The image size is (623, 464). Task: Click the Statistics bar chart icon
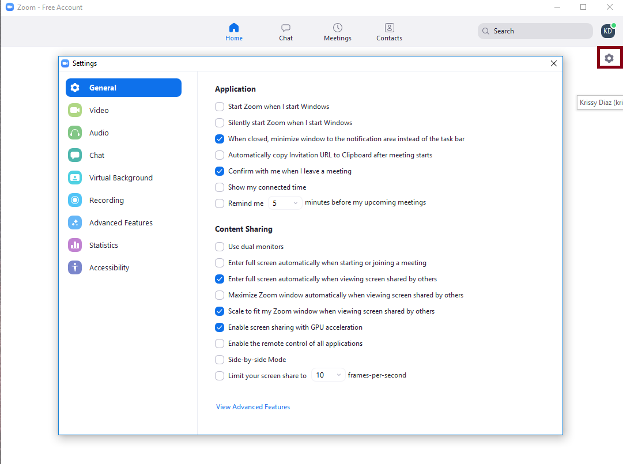(x=75, y=245)
